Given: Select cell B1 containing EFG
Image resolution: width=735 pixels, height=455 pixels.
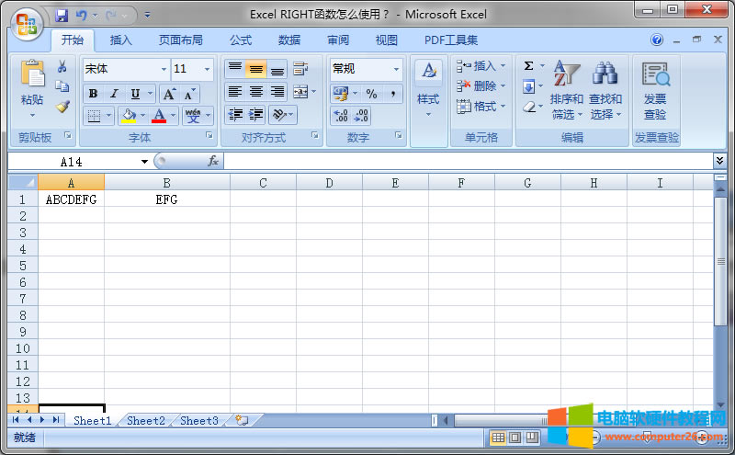Looking at the screenshot, I should [x=167, y=199].
